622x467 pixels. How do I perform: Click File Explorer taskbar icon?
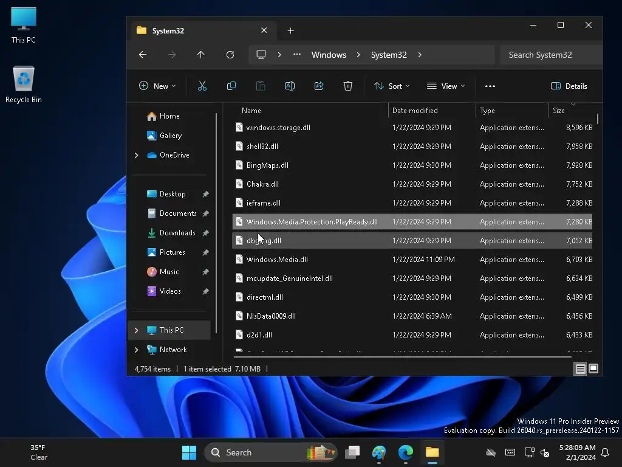432,452
